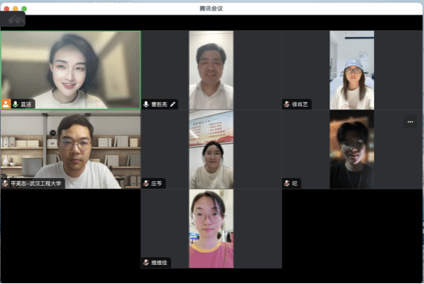This screenshot has height=284, width=424.
Task: Select the dark video of person in black
Action: point(352,149)
